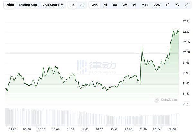Image resolution: width=193 pixels, height=134 pixels.
Task: Click the 23. Feb date label on axis
Action: tap(158, 129)
